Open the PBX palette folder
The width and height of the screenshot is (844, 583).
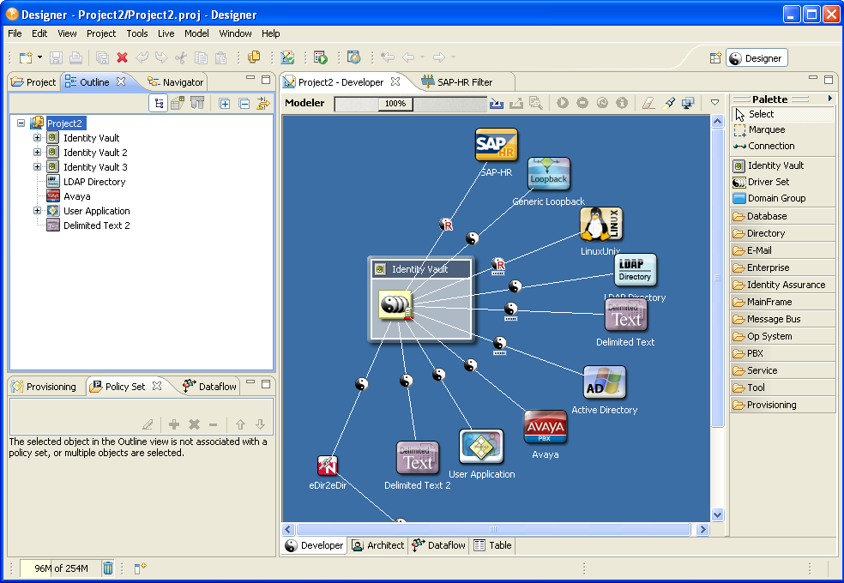(x=782, y=353)
